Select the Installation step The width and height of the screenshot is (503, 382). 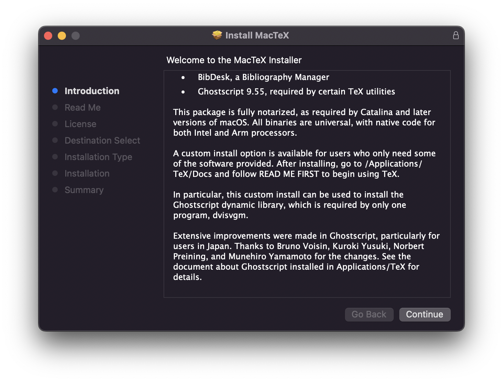[x=87, y=173]
